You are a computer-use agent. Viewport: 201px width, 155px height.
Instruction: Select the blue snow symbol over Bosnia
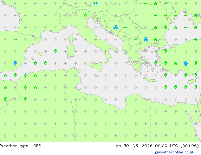tap(116, 28)
